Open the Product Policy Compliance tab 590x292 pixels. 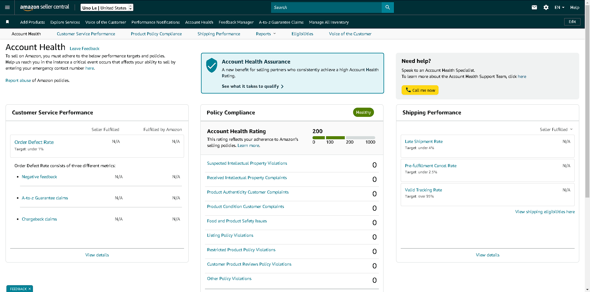tap(156, 34)
